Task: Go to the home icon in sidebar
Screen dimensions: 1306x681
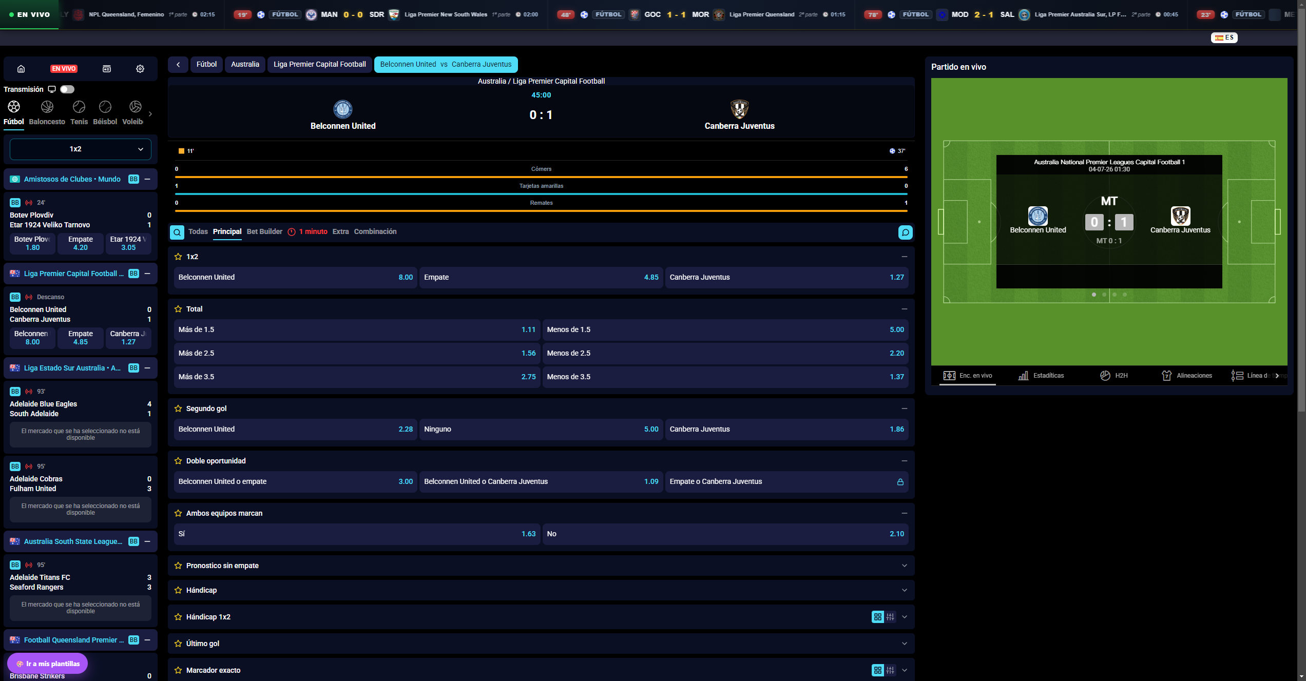Action: click(x=21, y=69)
